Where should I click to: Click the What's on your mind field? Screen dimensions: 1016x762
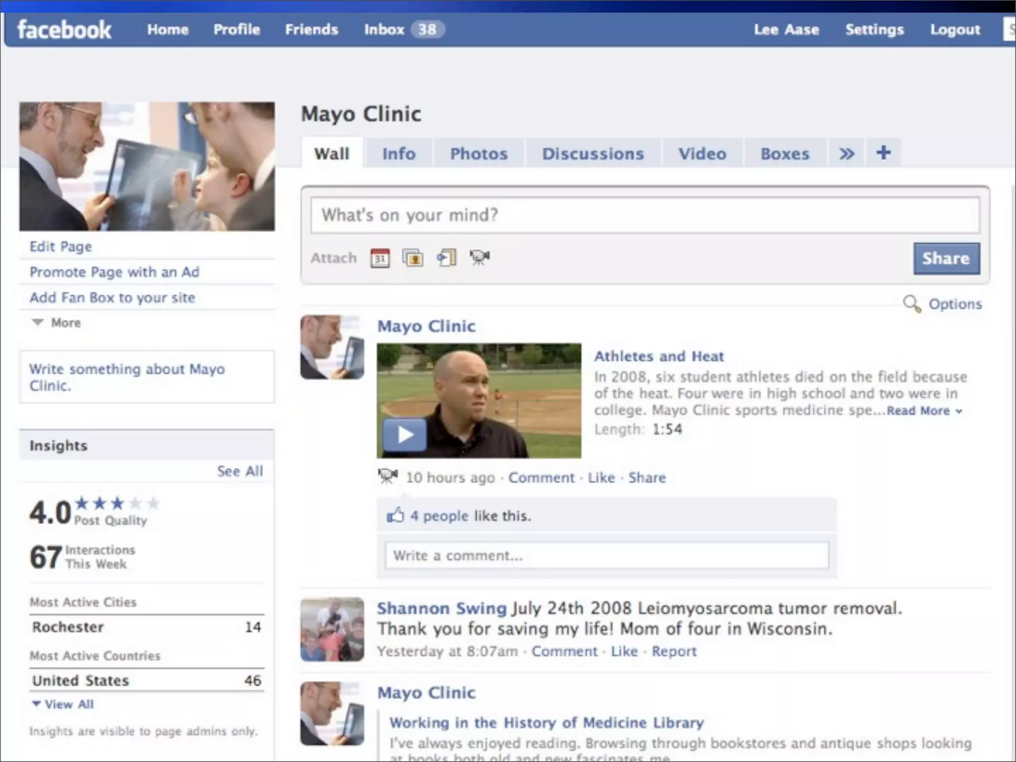click(x=645, y=215)
